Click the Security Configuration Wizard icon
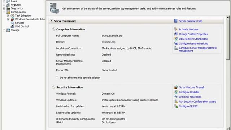 click(176, 101)
